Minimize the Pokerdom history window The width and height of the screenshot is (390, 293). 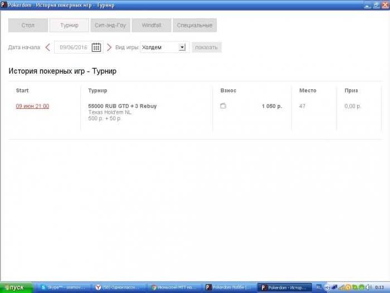pyautogui.click(x=368, y=4)
